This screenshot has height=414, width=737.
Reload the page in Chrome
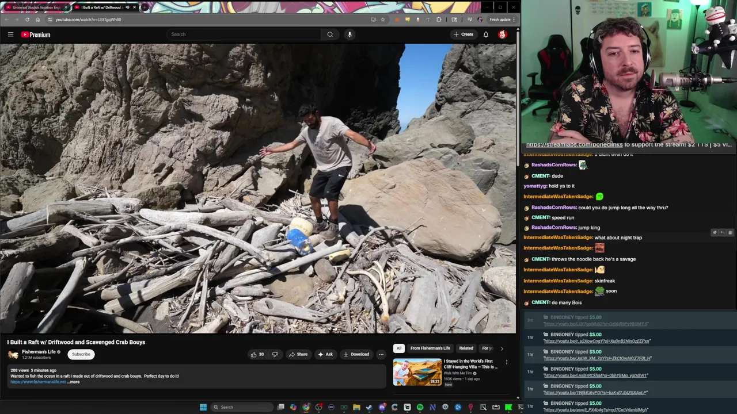click(x=27, y=20)
